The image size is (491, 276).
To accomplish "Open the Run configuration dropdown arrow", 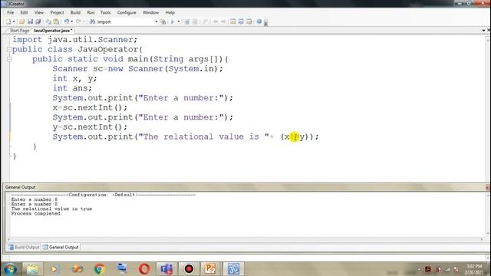I will [x=179, y=21].
